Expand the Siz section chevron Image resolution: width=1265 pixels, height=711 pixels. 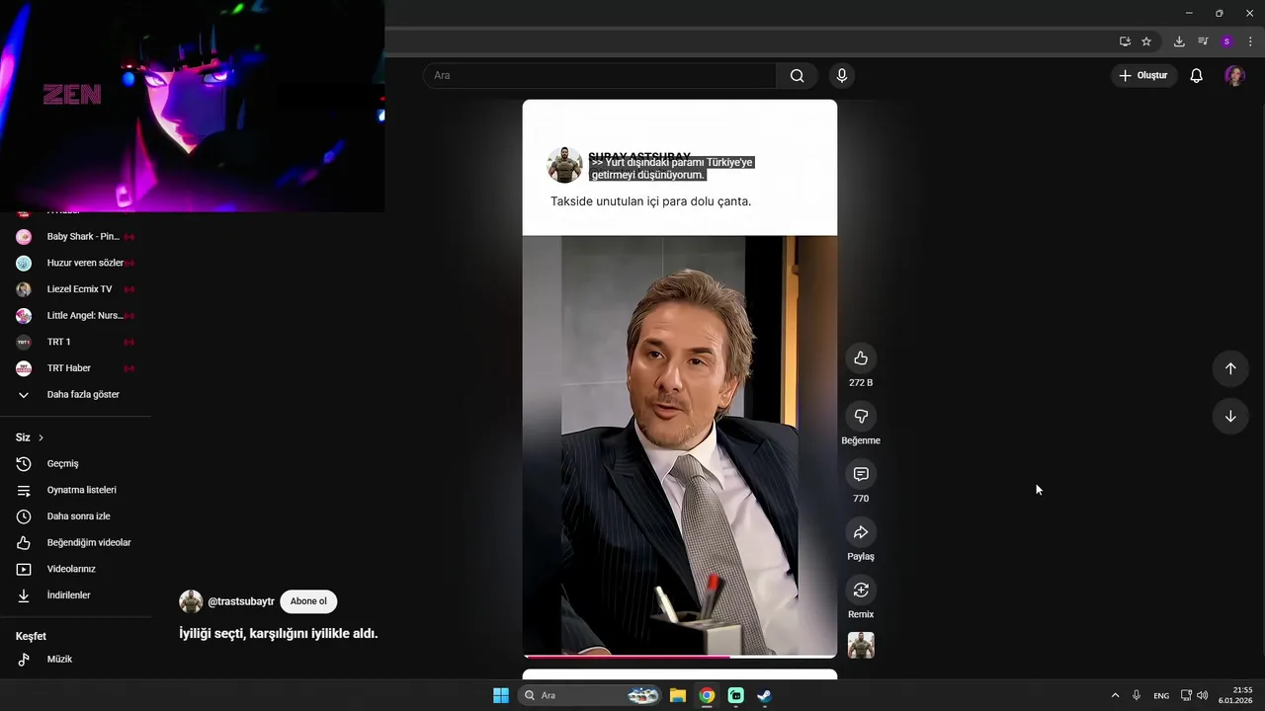click(x=41, y=437)
